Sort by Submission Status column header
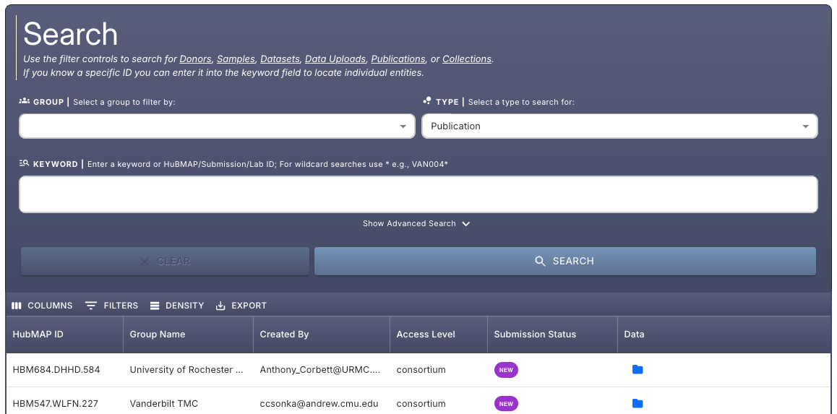Image resolution: width=837 pixels, height=414 pixels. click(535, 335)
